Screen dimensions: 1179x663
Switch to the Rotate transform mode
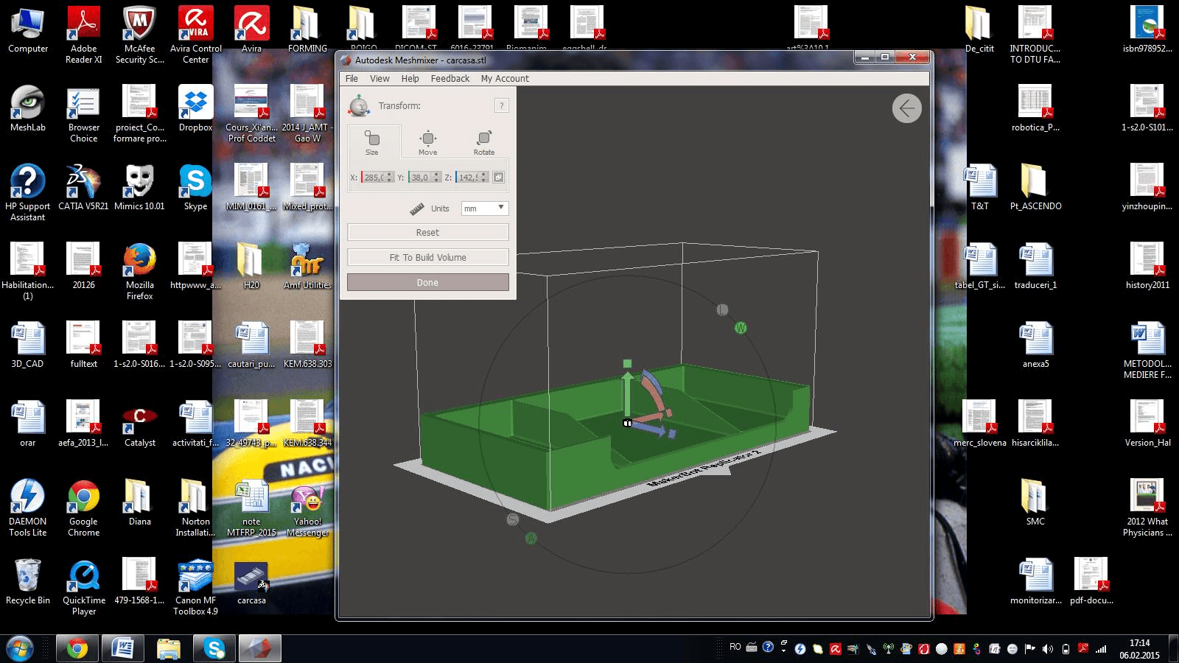(x=484, y=141)
